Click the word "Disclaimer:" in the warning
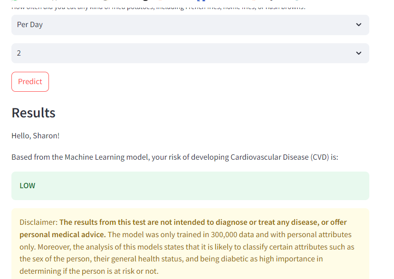The image size is (394, 279). point(38,222)
